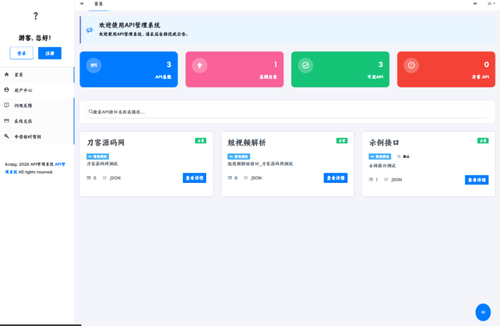Click the 可用API label in green card
This screenshot has height=326, width=500.
click(375, 77)
